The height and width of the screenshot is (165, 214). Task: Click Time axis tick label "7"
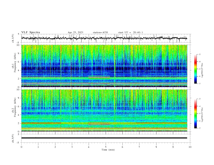pos(139,147)
